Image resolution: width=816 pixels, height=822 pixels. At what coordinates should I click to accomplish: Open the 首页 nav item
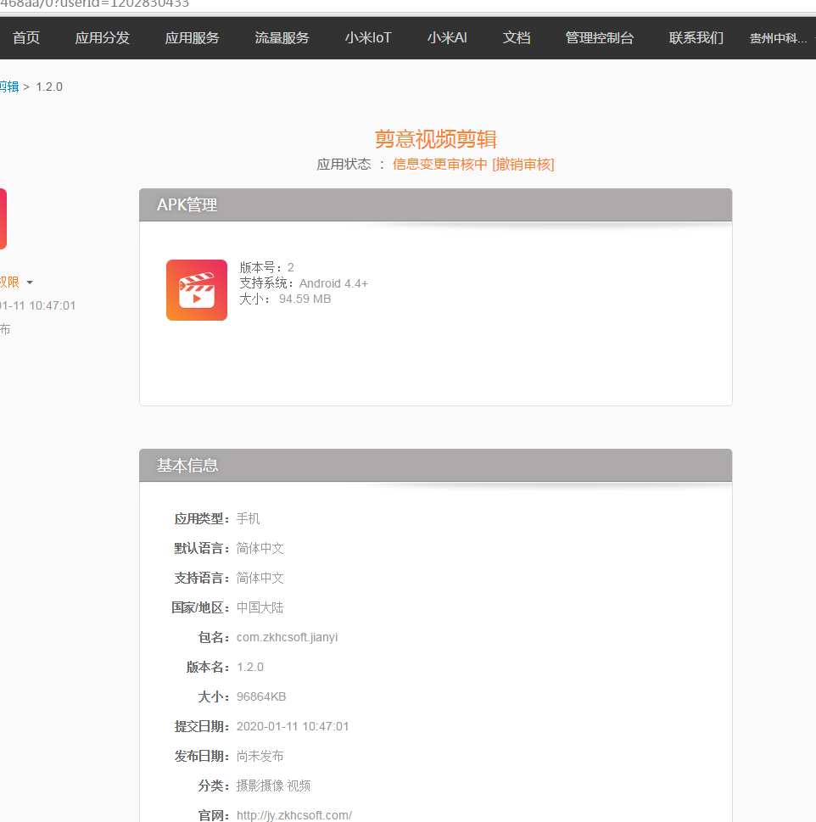coord(26,37)
